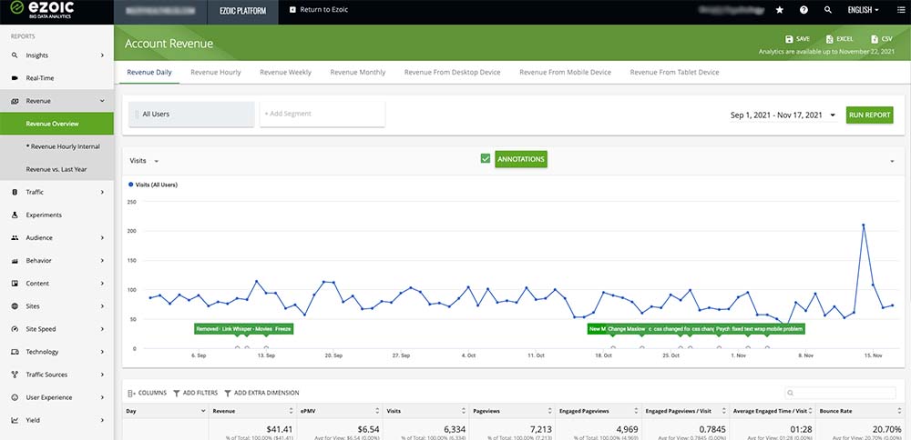This screenshot has width=911, height=440.
Task: Click the Site Speed gauge icon in the sidebar
Action: click(x=15, y=329)
